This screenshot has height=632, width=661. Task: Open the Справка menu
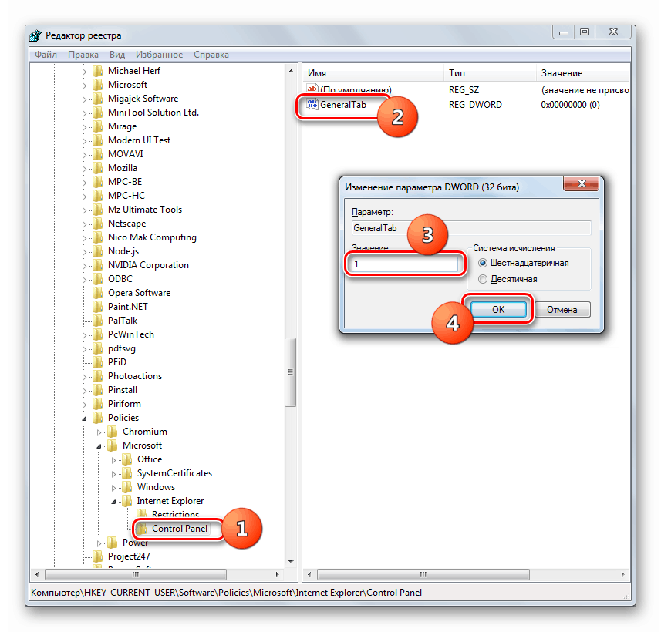(211, 55)
